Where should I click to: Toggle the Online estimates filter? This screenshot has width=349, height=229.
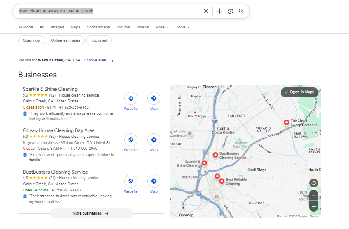[66, 40]
